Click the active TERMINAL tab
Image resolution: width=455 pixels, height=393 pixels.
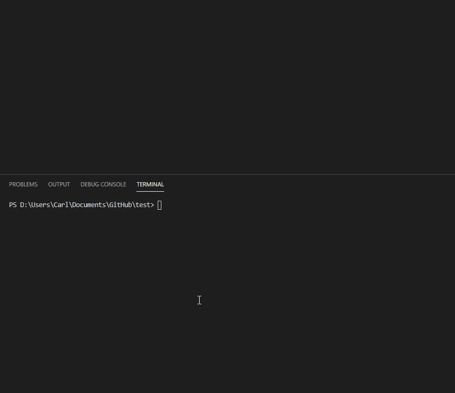tap(150, 184)
